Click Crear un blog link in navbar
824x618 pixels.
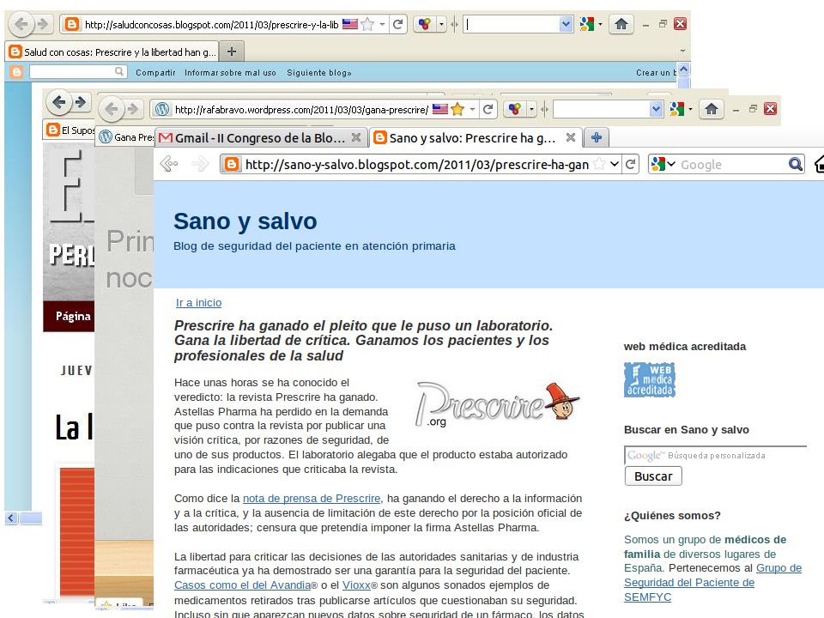(x=657, y=72)
